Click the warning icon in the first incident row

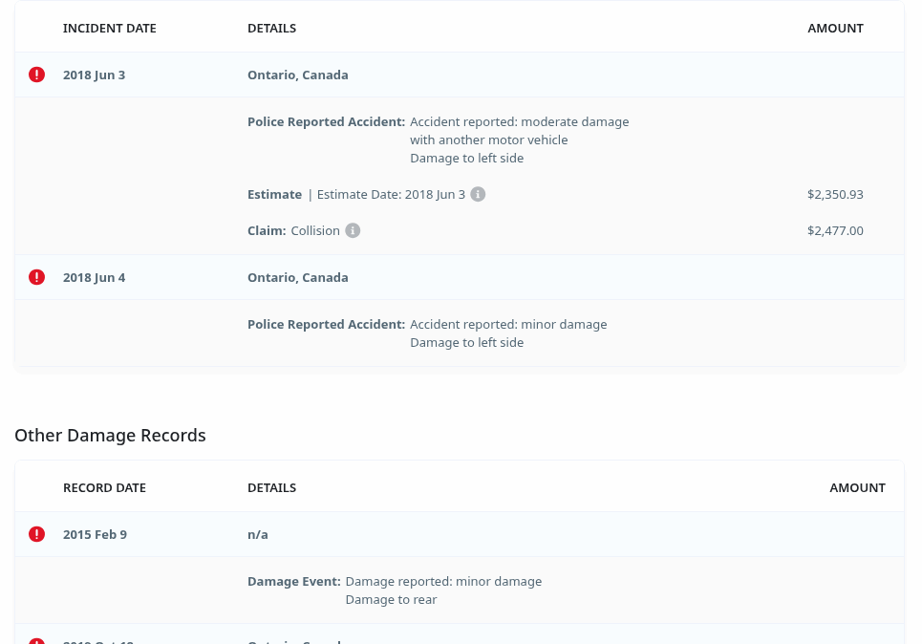click(36, 75)
